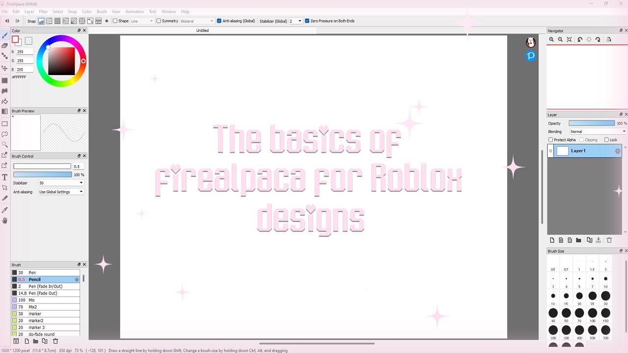The width and height of the screenshot is (628, 353).
Task: Toggle Zero Pressure on Both Ends
Action: [x=307, y=21]
